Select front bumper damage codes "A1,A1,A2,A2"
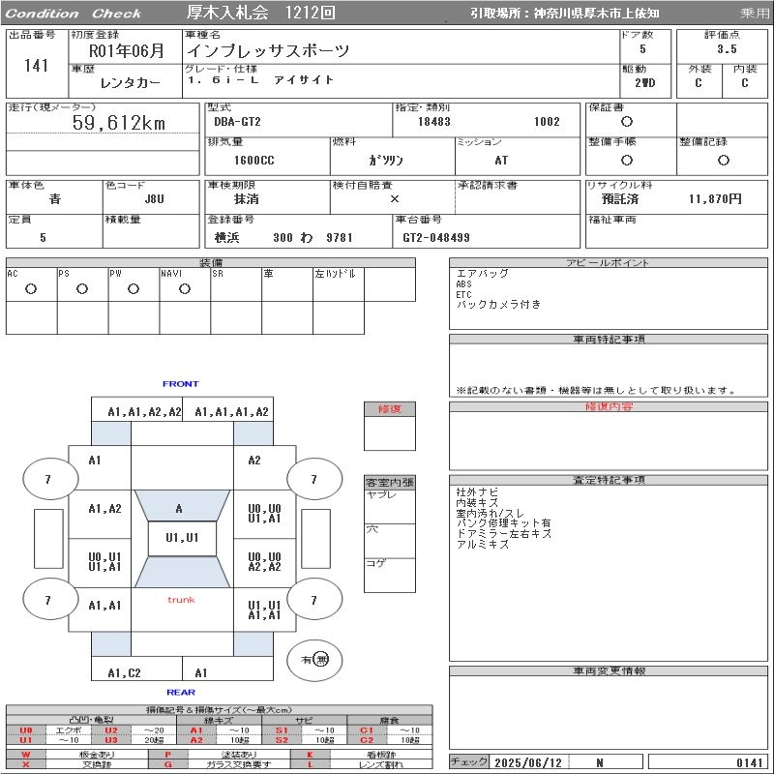774x774 pixels. coord(144,412)
